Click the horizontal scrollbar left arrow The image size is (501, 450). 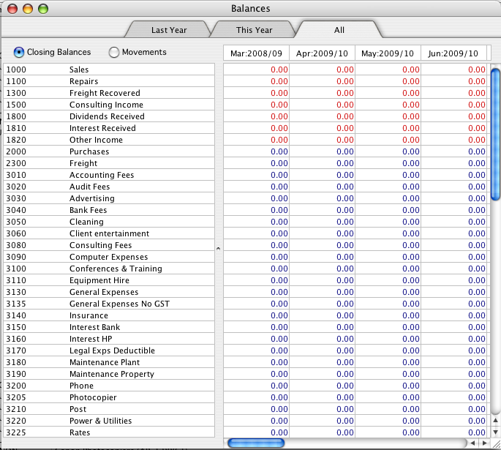[x=473, y=443]
